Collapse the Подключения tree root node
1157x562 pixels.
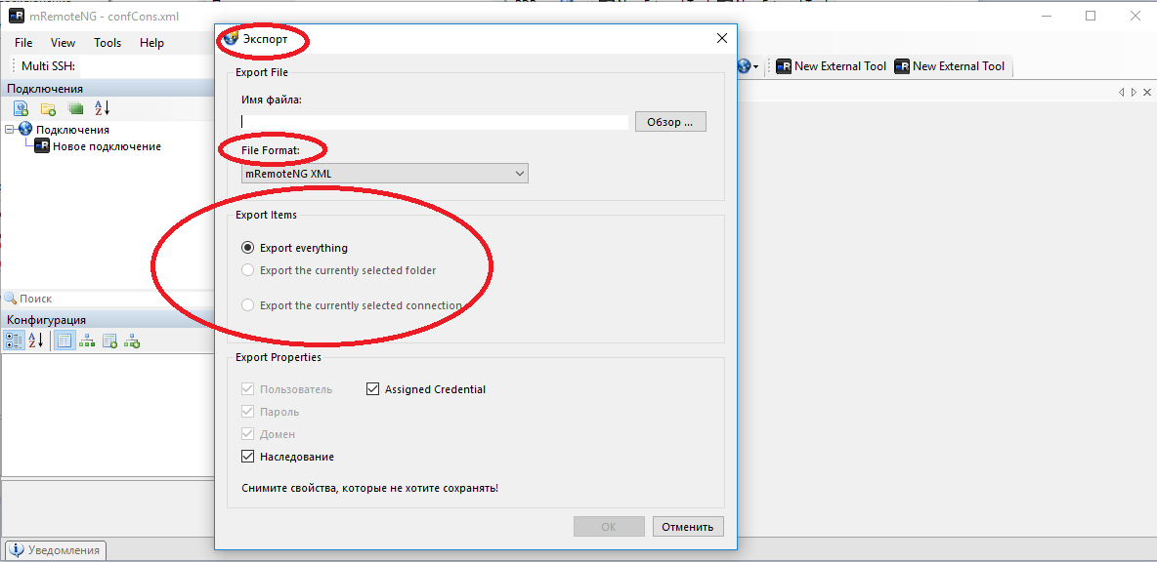(10, 130)
